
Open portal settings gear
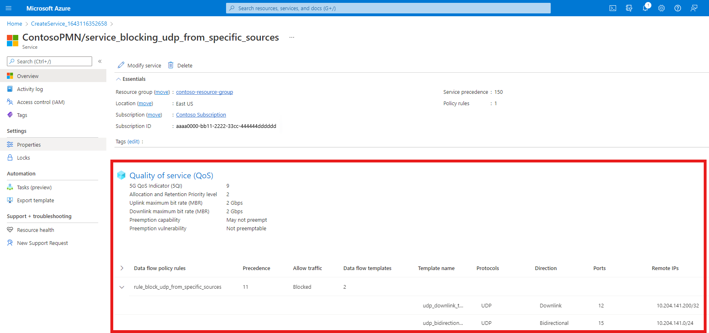point(662,8)
